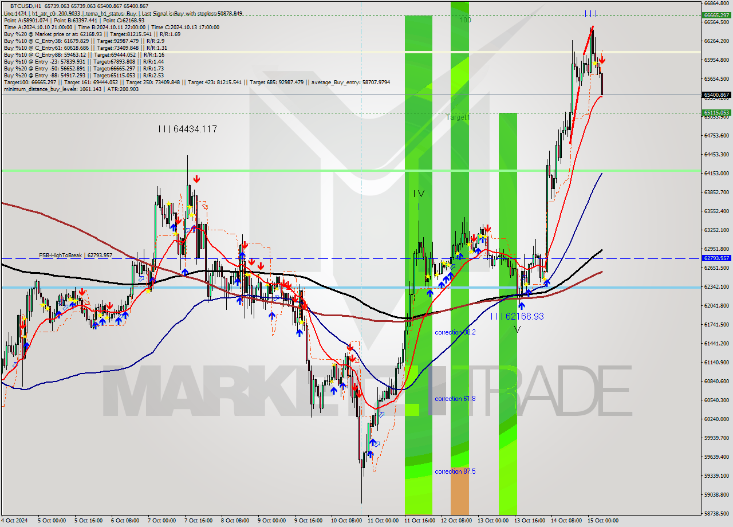The width and height of the screenshot is (733, 527).
Task: Click the '15 Oct 00:00' time label
Action: 602,521
